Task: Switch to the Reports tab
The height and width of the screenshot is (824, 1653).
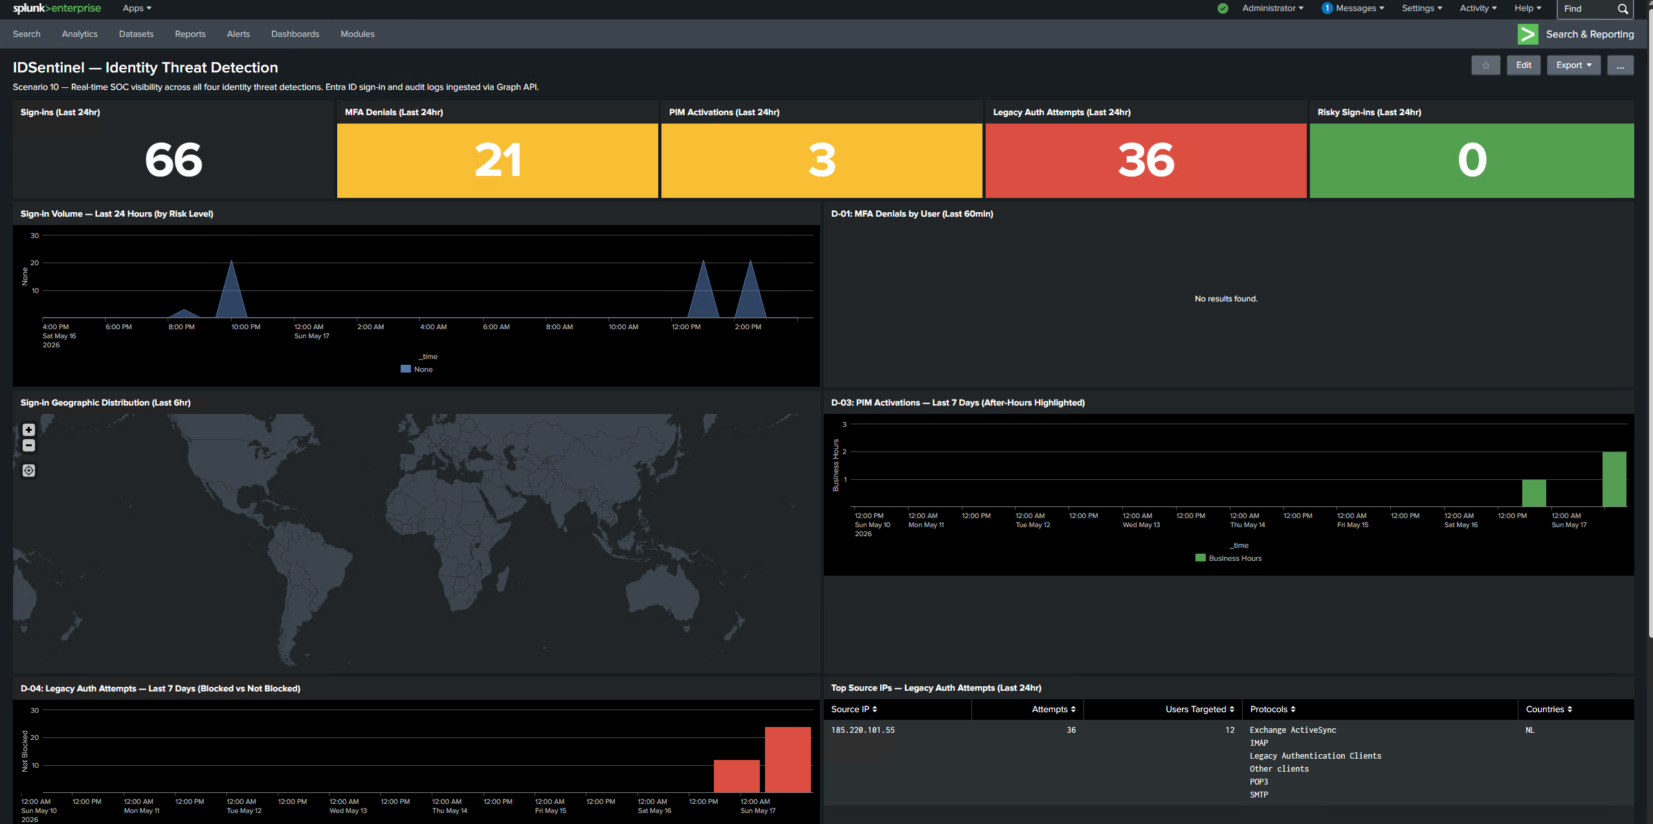Action: point(190,34)
